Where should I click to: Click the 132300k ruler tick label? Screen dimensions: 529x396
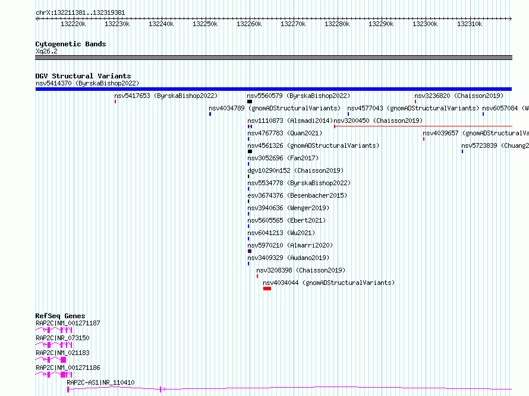point(425,24)
